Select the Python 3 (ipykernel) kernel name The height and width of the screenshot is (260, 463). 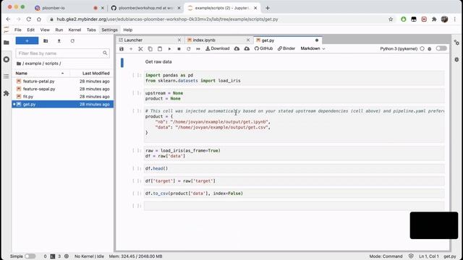pyautogui.click(x=399, y=48)
